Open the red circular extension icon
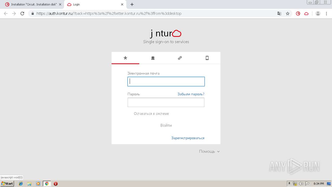Screen dimensions: 332x187 coord(298,14)
